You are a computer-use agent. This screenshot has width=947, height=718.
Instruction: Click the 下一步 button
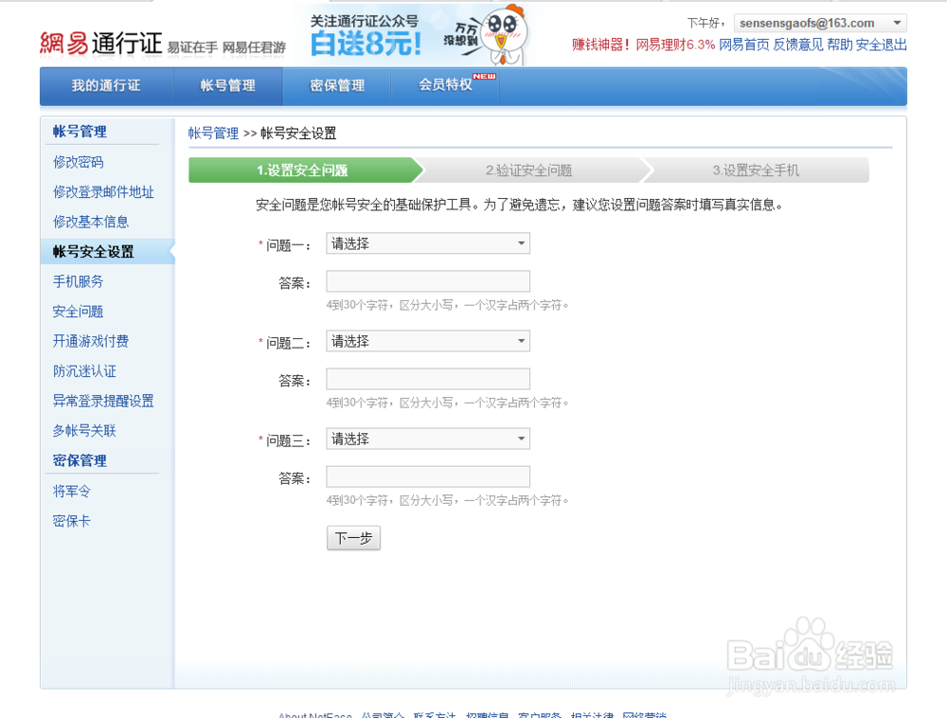(x=353, y=537)
